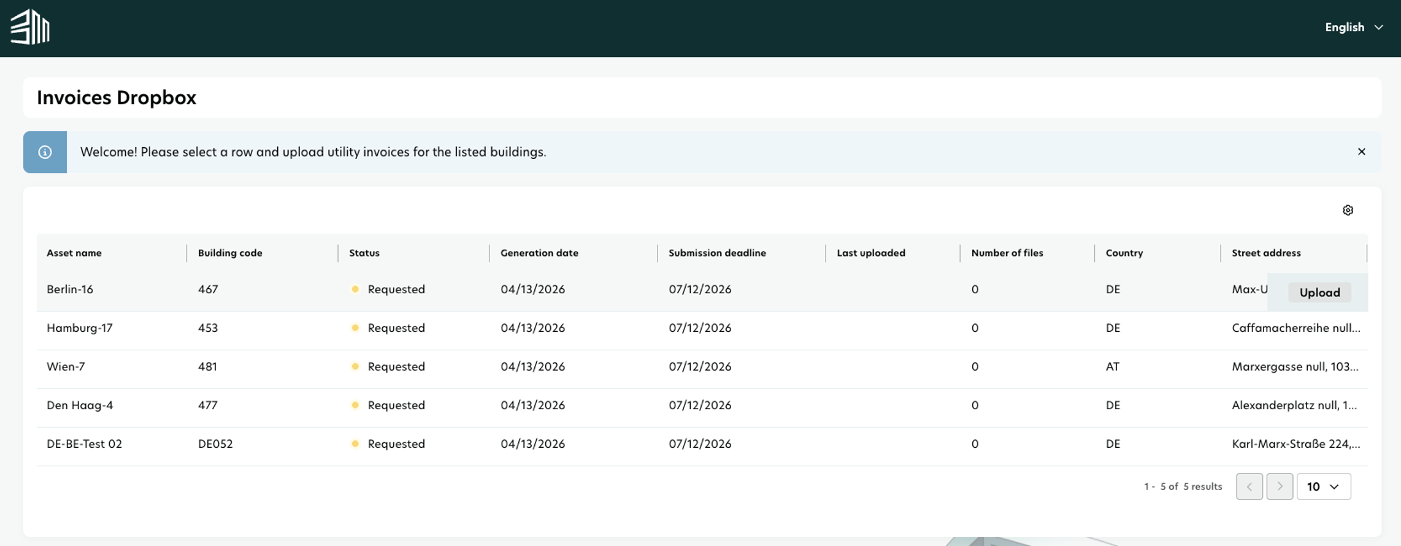The image size is (1401, 546).
Task: Select the Den Haag-4 asset row
Action: tap(702, 408)
